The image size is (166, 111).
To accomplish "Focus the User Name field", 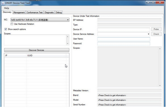I will click(x=124, y=39).
